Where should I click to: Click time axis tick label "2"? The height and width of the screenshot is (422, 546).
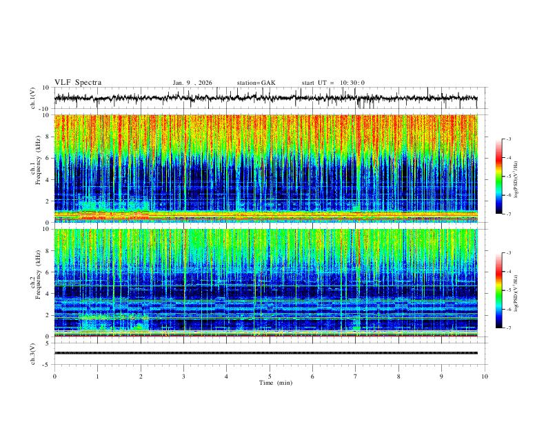tap(141, 376)
